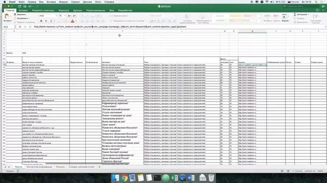Expand the formula bar with chevron
This screenshot has height=183, width=327.
tap(325, 27)
